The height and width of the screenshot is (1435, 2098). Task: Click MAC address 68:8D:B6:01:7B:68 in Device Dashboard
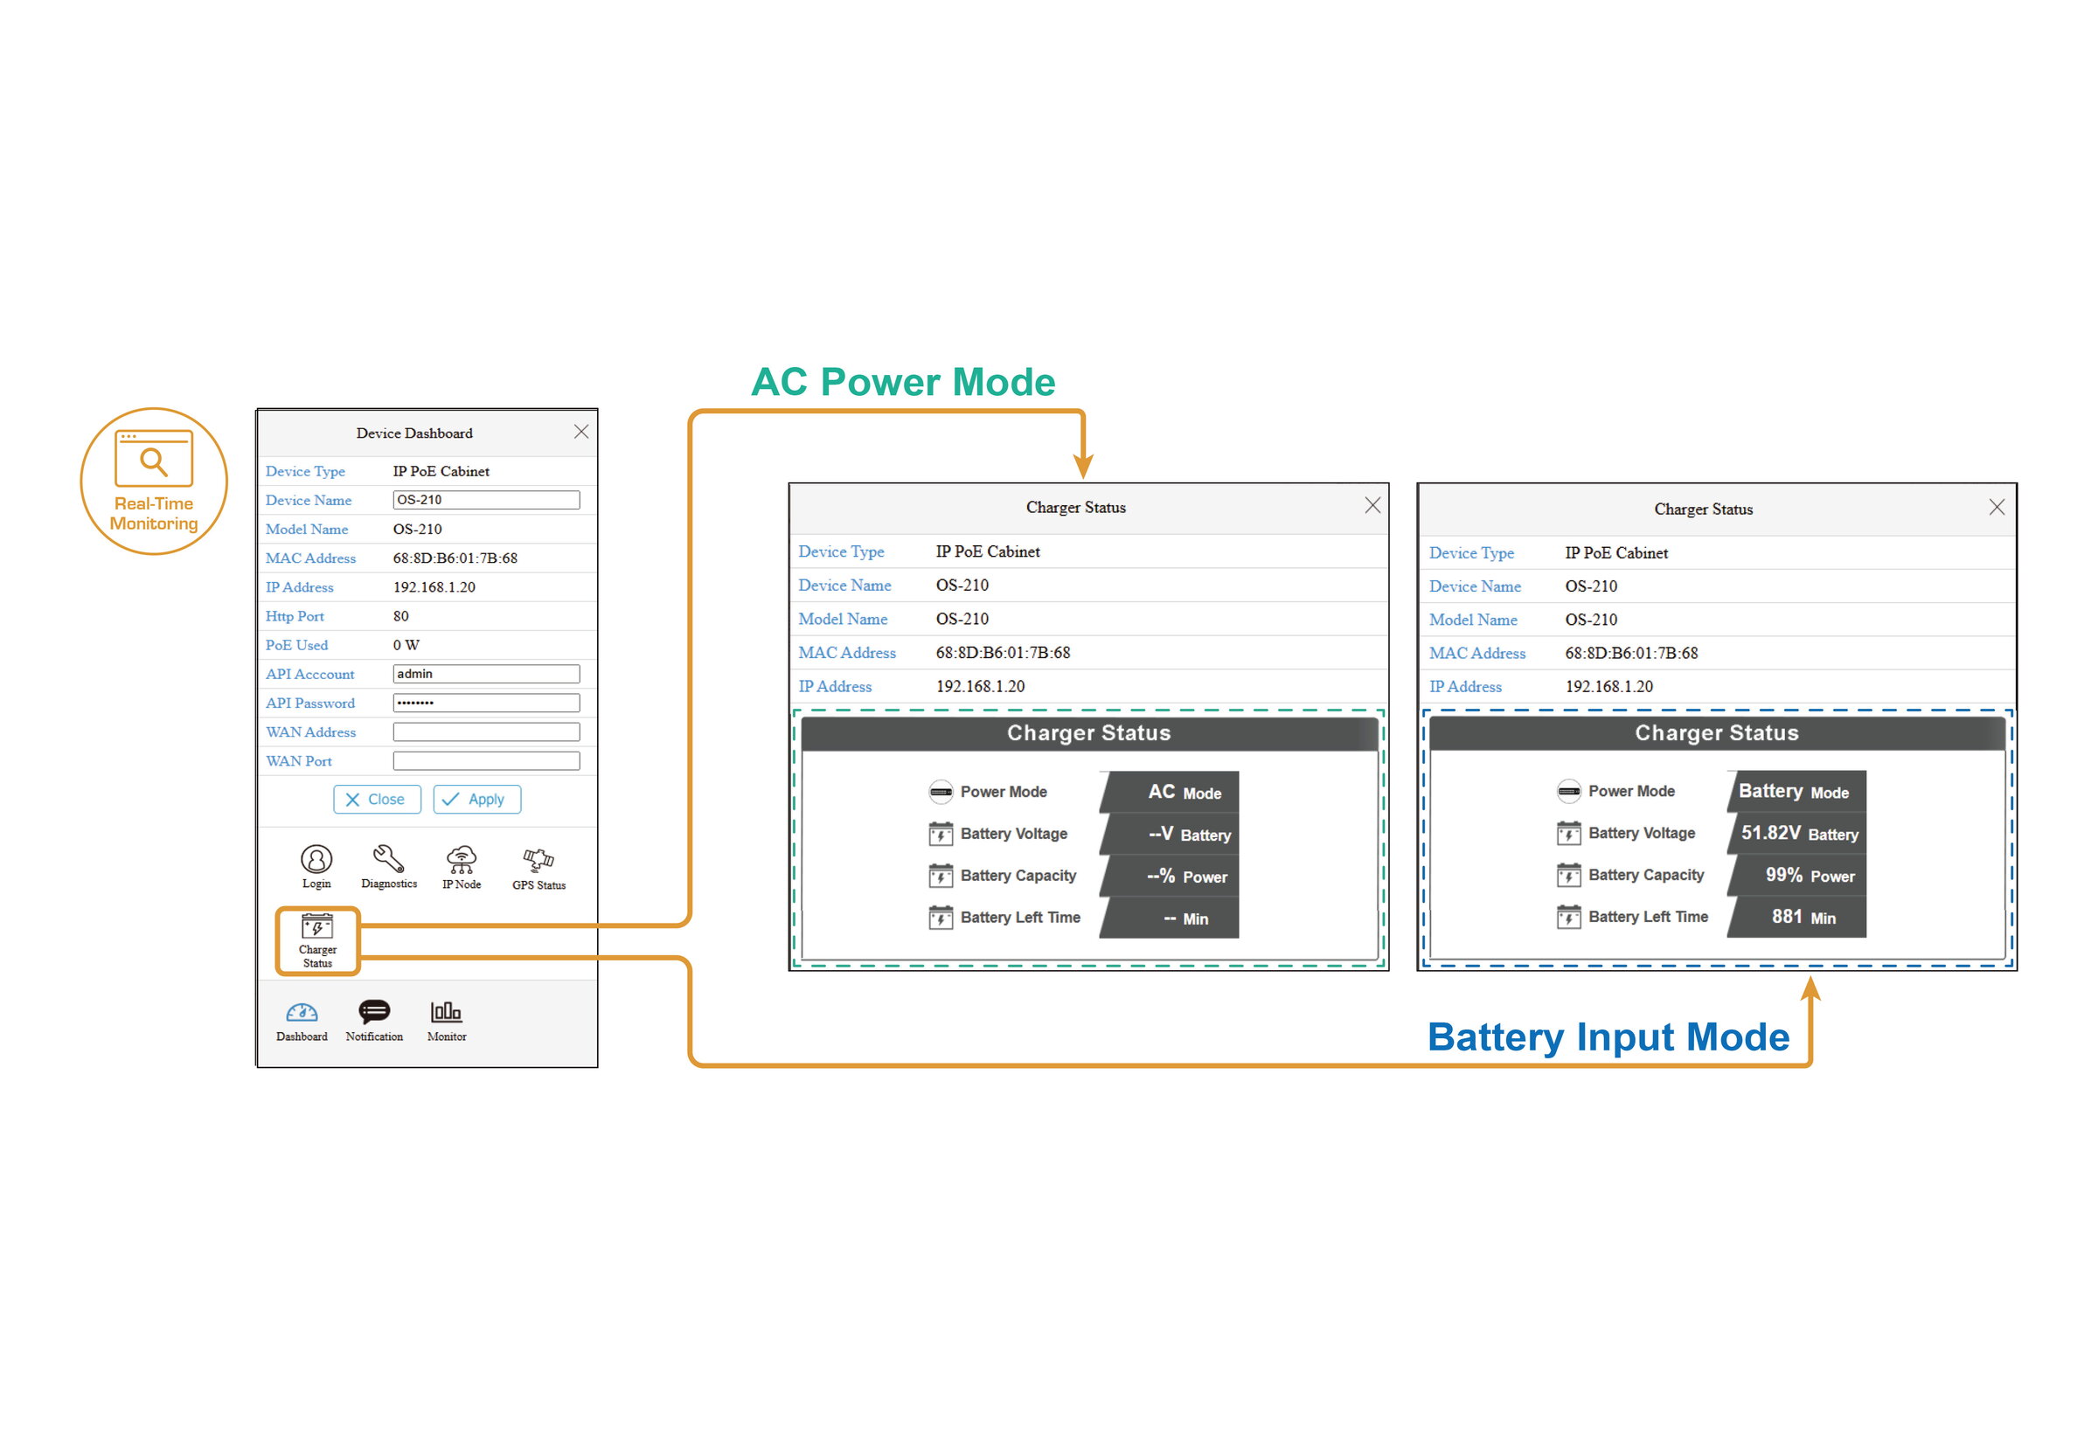click(x=455, y=558)
